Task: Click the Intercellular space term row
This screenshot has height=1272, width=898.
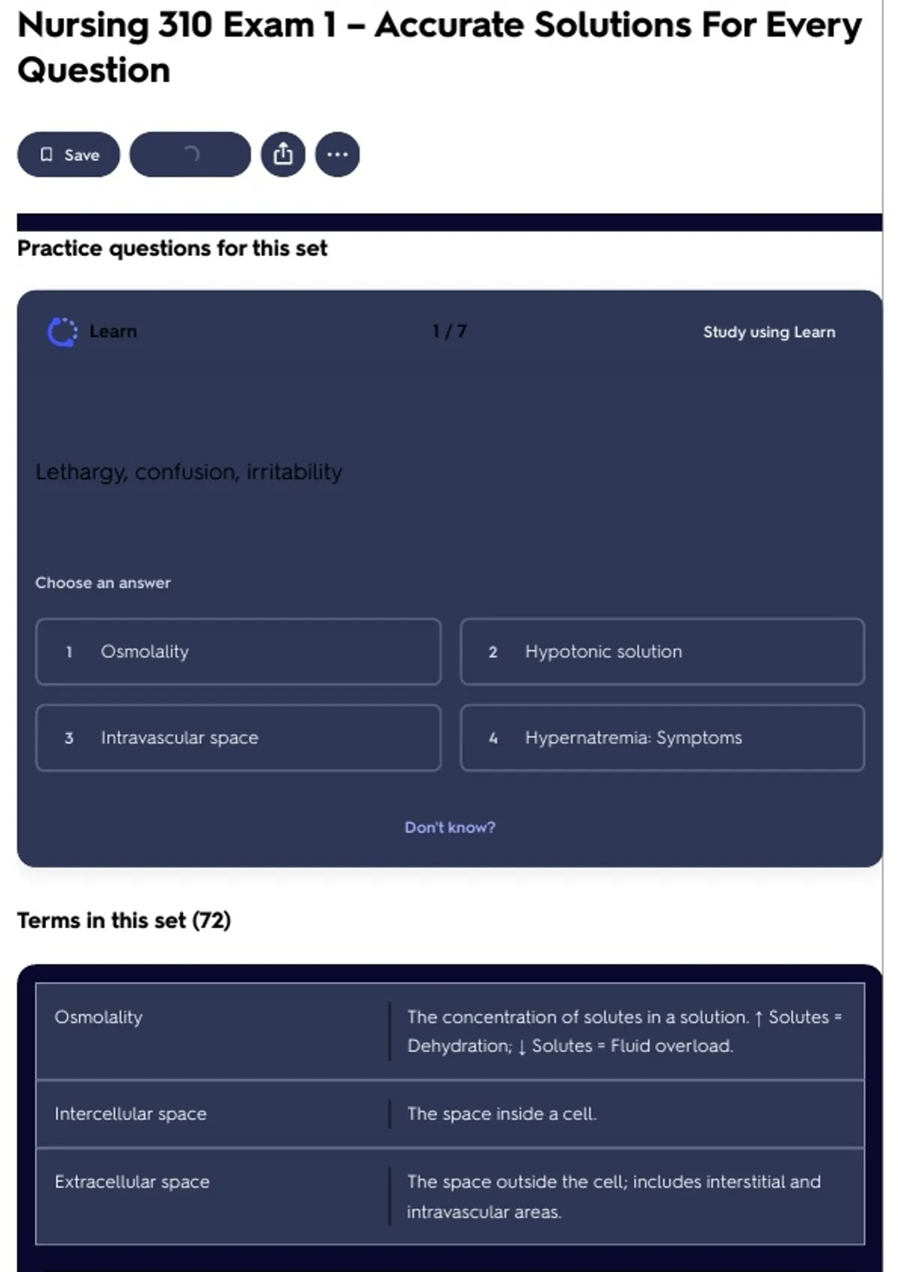Action: 130,1114
